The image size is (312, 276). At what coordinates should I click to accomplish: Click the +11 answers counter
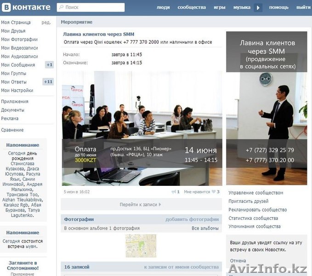(48, 81)
